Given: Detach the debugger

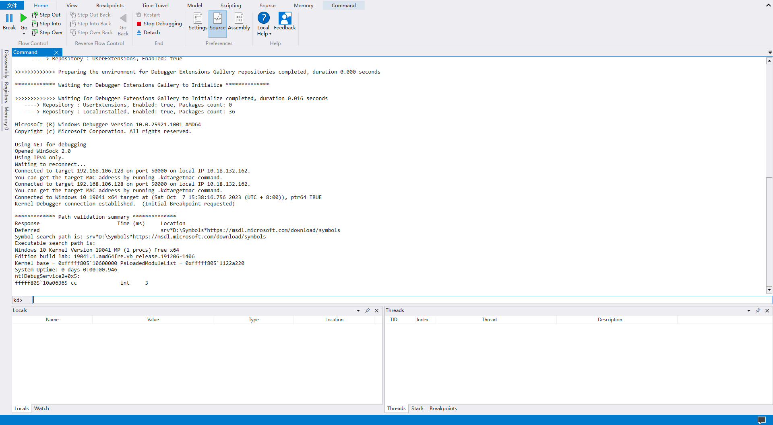Looking at the screenshot, I should [x=148, y=33].
